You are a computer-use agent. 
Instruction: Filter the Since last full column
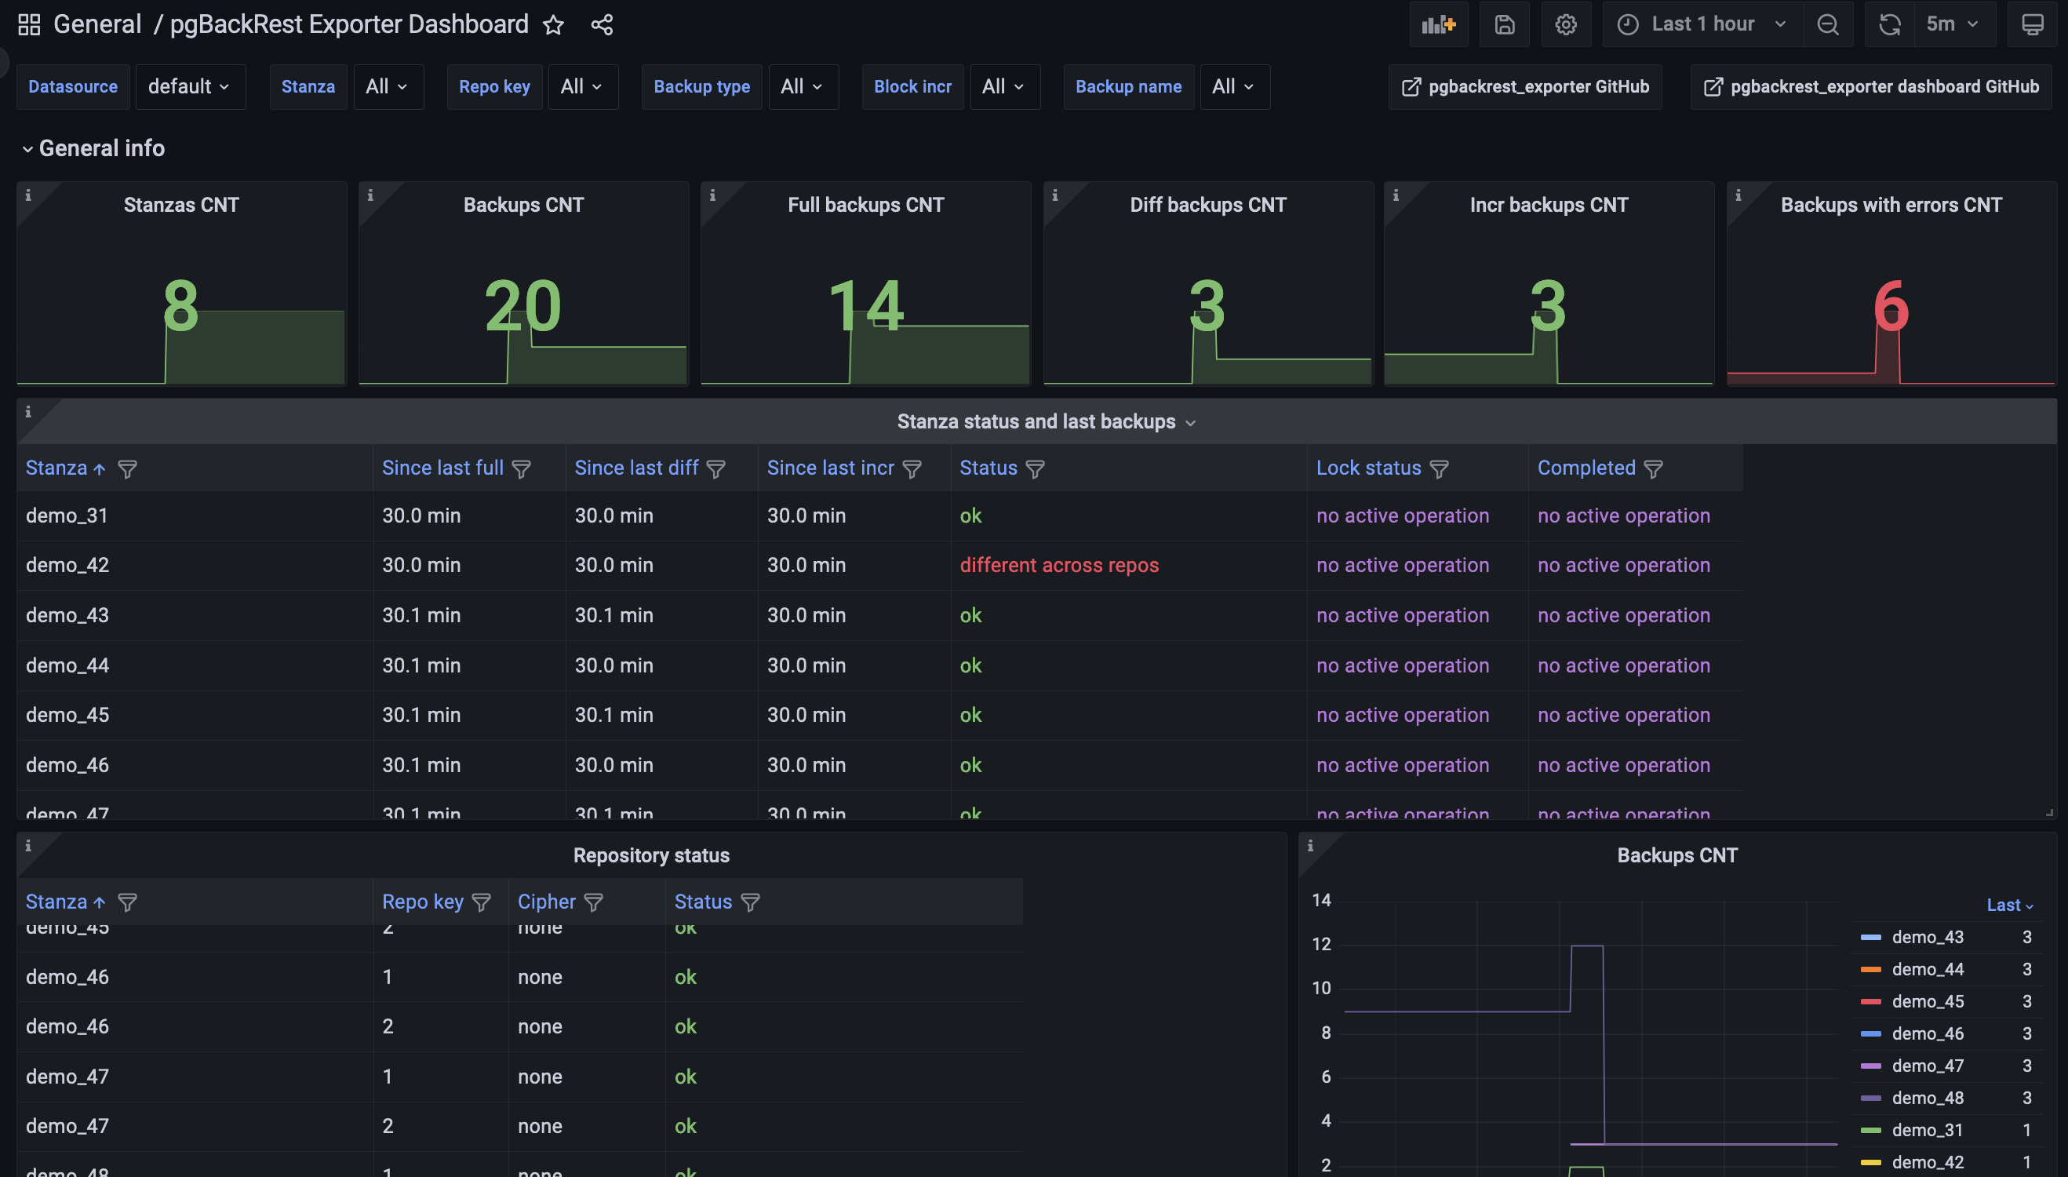(522, 469)
